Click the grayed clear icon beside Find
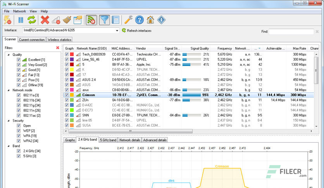Screen dimensions: 324x188 pos(317,31)
